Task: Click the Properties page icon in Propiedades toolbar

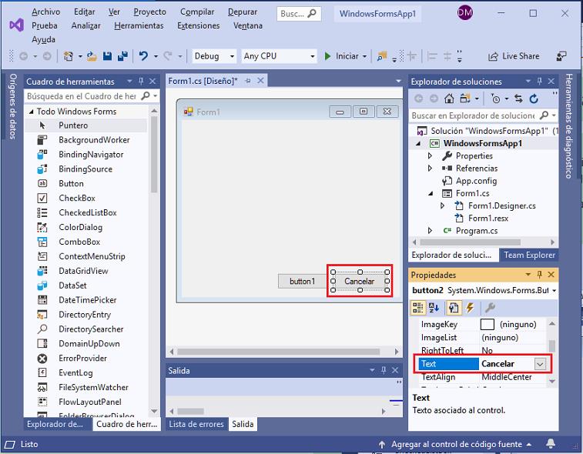Action: point(454,308)
